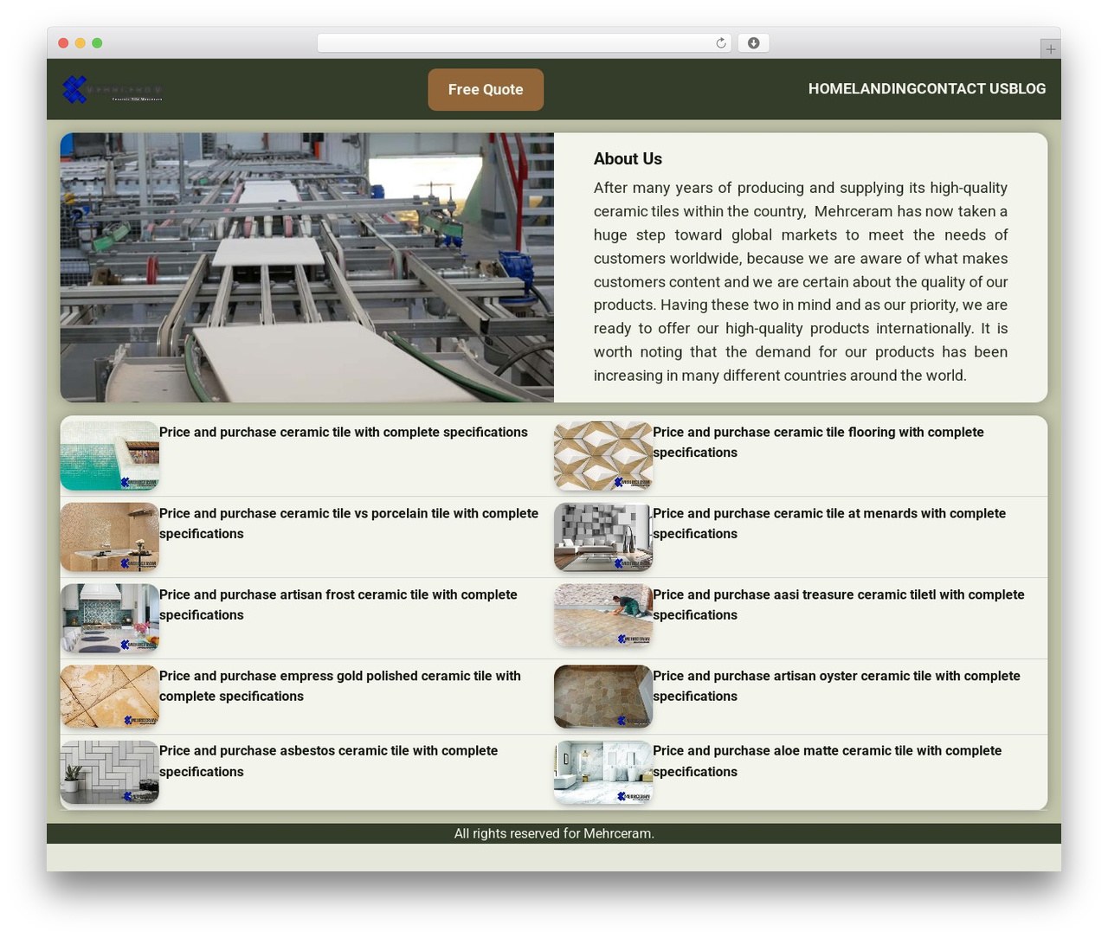
Task: Click the turquoise mosaic pool tile thumbnail
Action: click(110, 456)
